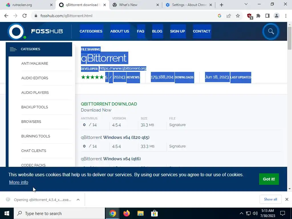Open the taskbar clock showing 5:13 AM
This screenshot has height=219, width=292.
[x=267, y=213]
